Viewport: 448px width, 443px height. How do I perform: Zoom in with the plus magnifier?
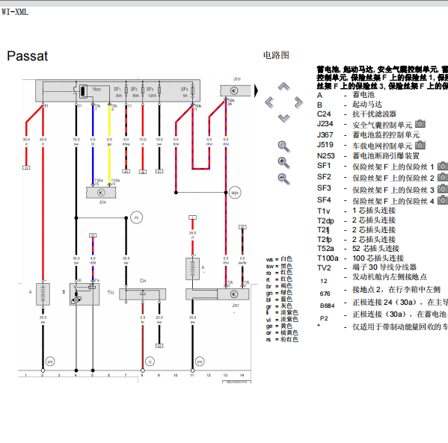click(x=284, y=163)
